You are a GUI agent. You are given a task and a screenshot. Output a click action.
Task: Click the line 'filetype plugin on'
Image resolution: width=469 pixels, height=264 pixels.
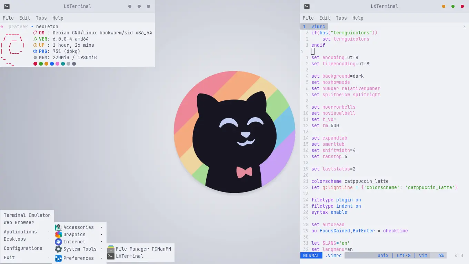336,200
